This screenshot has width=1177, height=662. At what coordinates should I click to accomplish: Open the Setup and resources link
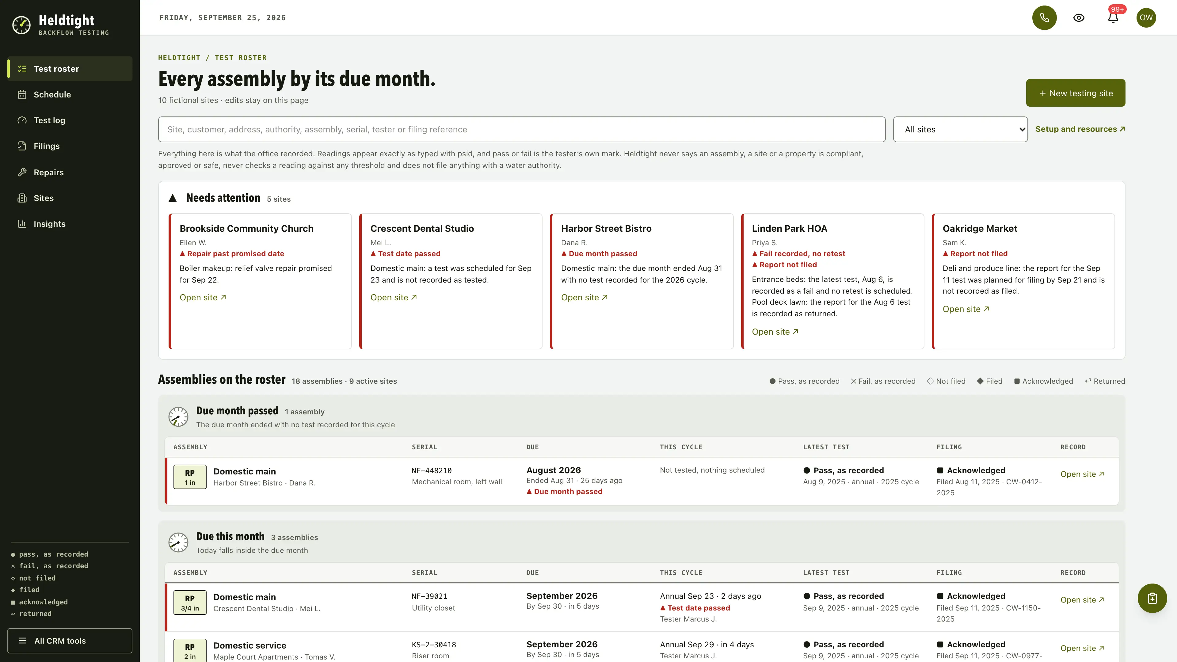[x=1080, y=129]
